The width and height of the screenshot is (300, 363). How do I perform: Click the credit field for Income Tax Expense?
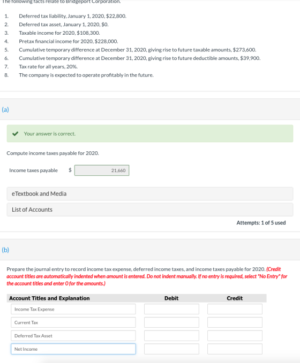(235, 310)
